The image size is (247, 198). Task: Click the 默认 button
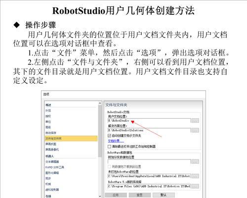point(164,195)
